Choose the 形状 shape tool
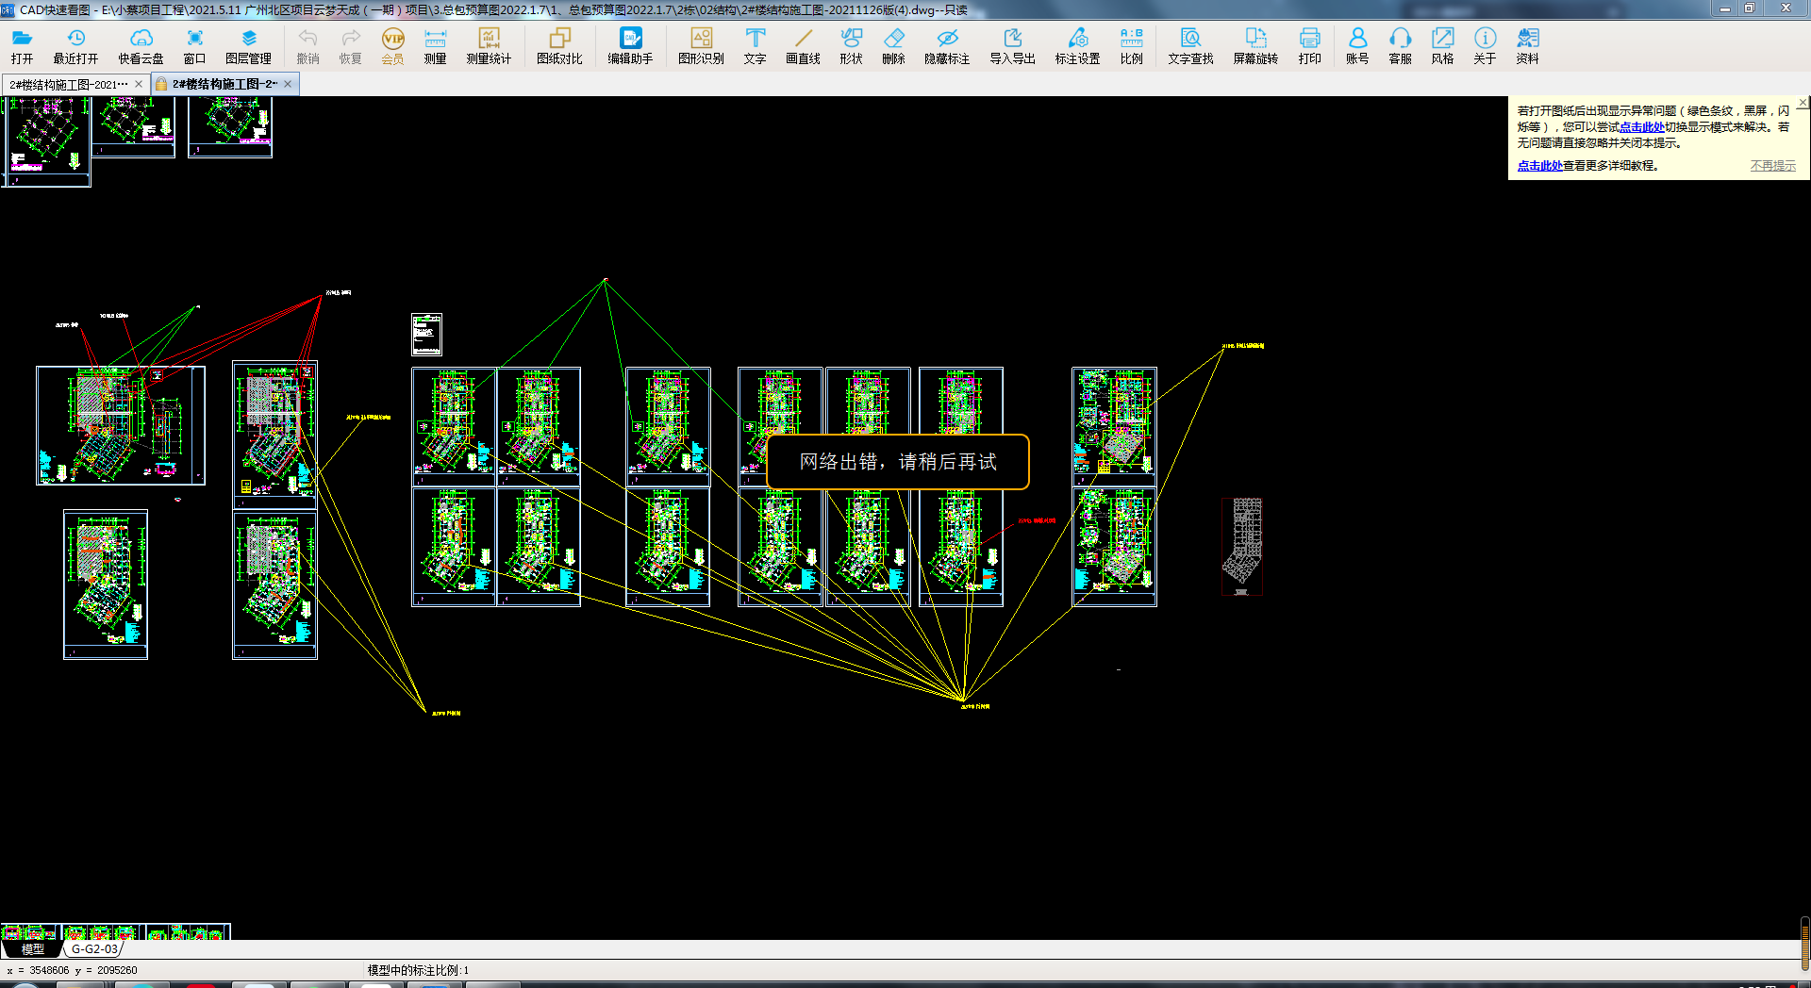1811x988 pixels. (851, 45)
